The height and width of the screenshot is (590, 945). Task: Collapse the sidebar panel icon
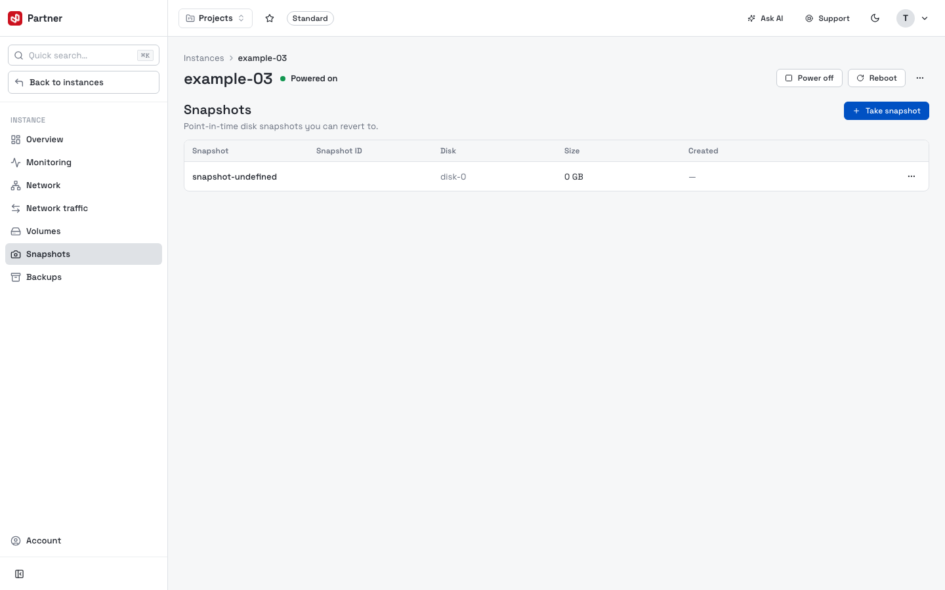click(x=20, y=574)
